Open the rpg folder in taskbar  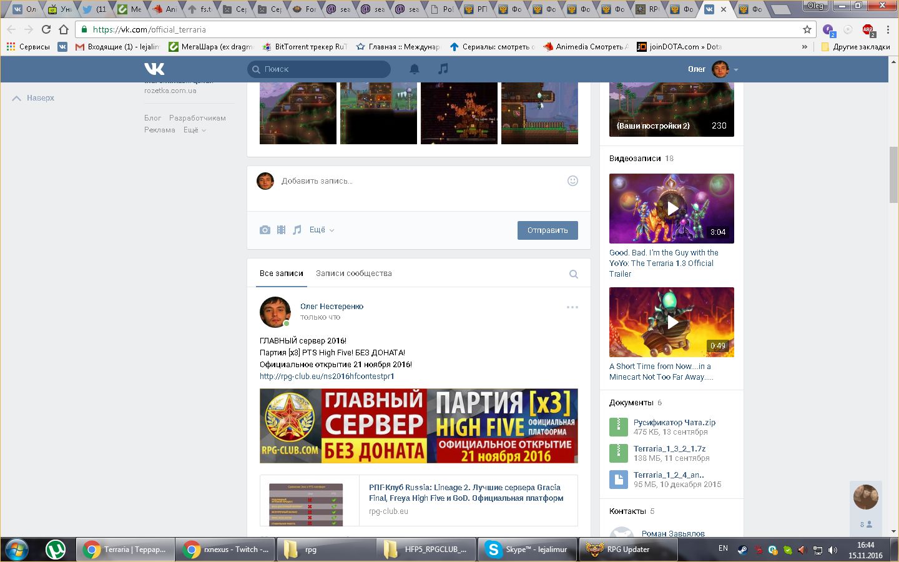tap(326, 550)
